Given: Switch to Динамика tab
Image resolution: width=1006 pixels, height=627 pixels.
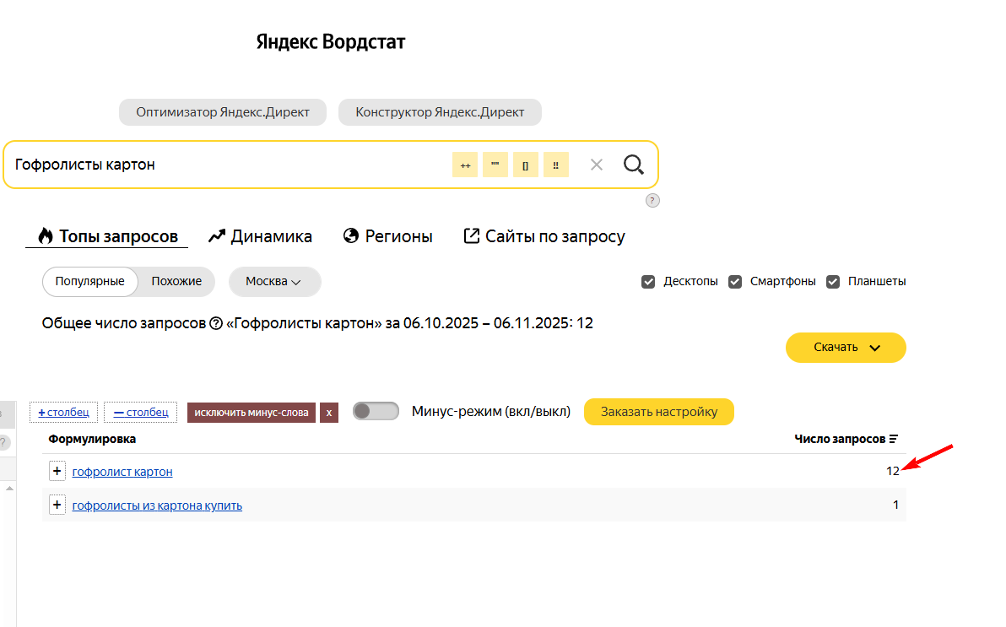Looking at the screenshot, I should [260, 236].
